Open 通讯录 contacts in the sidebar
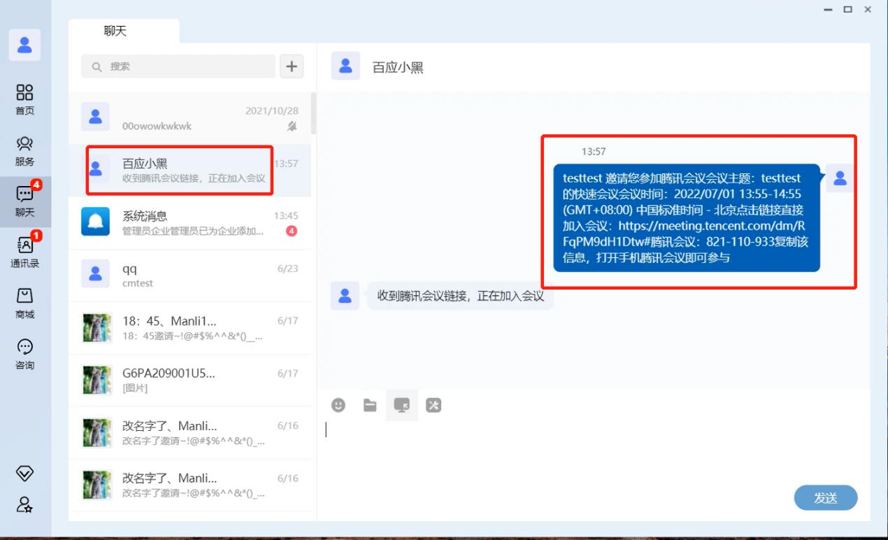The height and width of the screenshot is (540, 888). (24, 253)
